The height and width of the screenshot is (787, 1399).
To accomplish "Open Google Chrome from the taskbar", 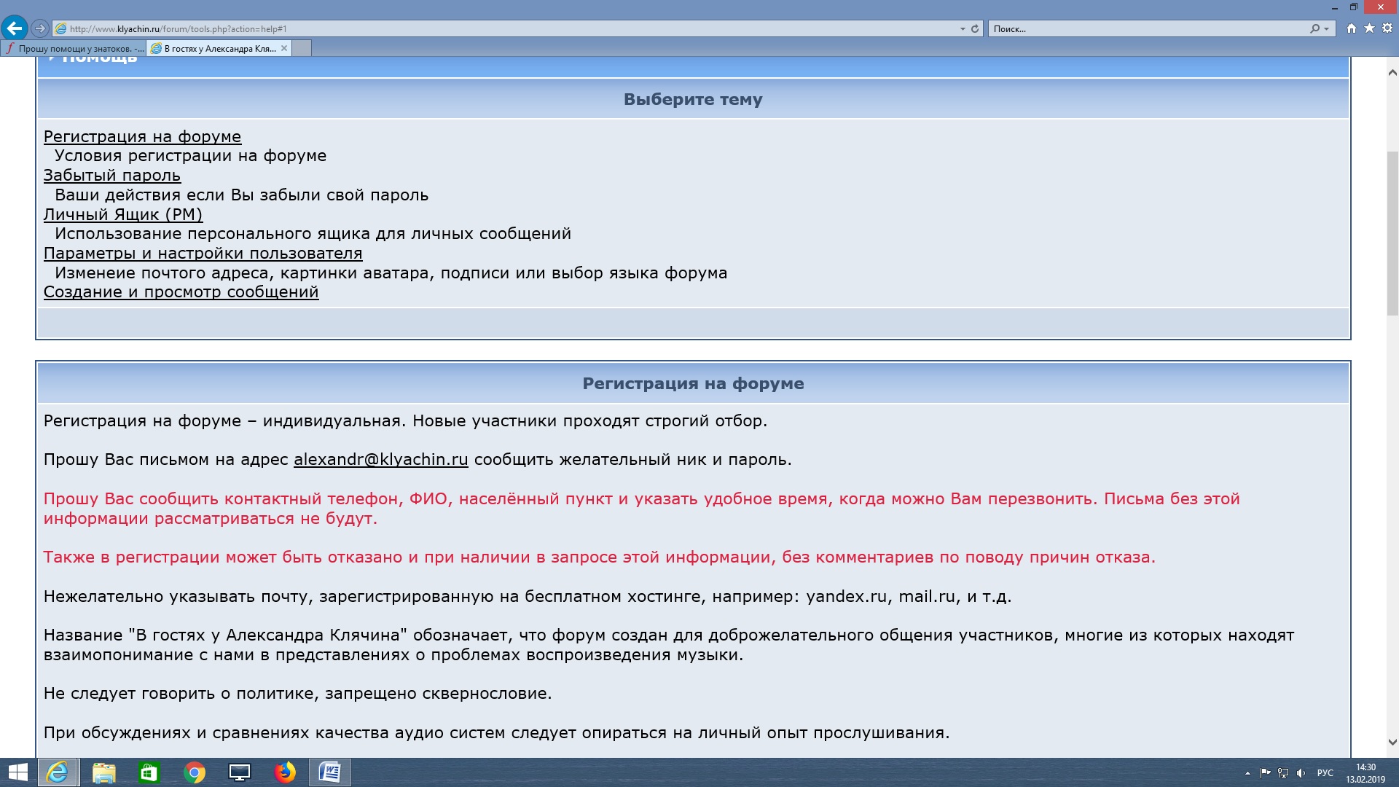I will 195,772.
